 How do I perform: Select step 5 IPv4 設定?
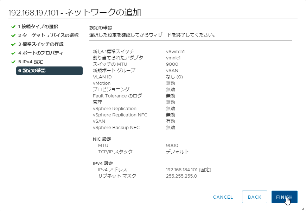[x=31, y=62]
